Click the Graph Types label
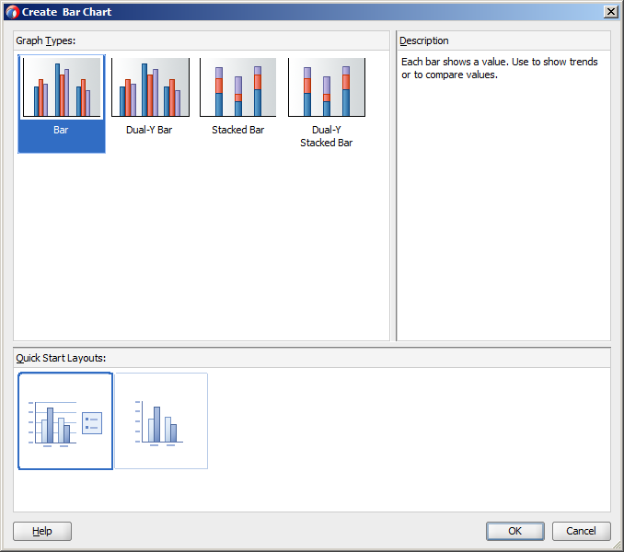This screenshot has height=552, width=624. [46, 40]
